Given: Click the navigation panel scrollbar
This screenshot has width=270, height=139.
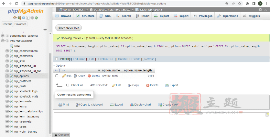Looking at the screenshot, I should [x=50, y=93].
